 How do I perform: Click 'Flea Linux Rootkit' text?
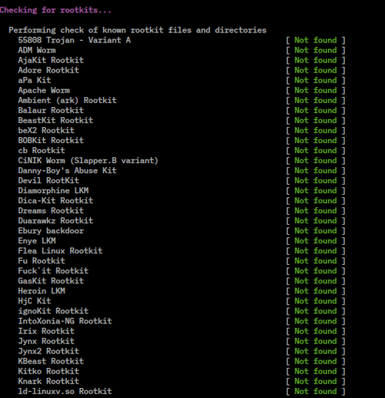point(60,250)
